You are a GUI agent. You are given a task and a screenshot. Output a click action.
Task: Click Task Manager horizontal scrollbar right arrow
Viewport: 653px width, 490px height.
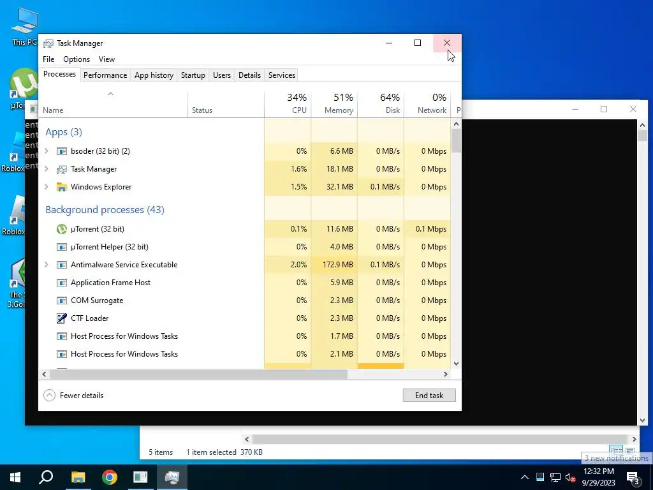(x=446, y=374)
